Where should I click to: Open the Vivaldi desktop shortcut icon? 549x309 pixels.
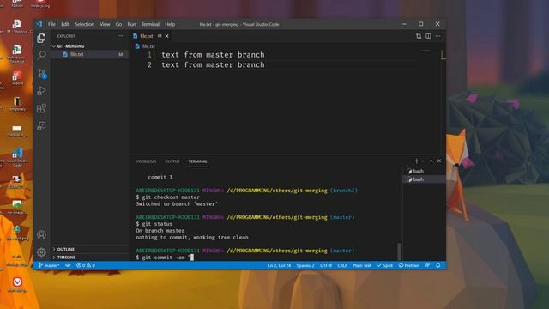tap(17, 284)
